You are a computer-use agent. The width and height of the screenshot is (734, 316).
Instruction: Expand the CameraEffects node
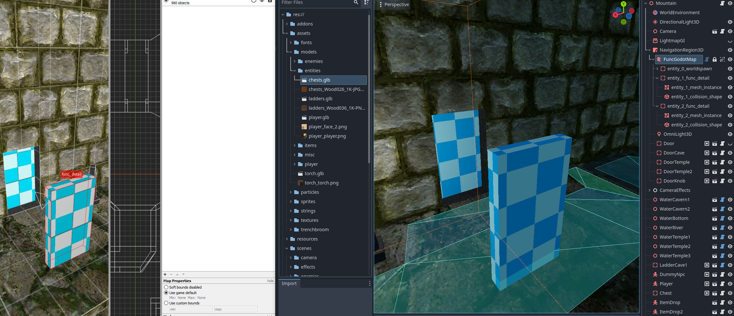(x=649, y=190)
